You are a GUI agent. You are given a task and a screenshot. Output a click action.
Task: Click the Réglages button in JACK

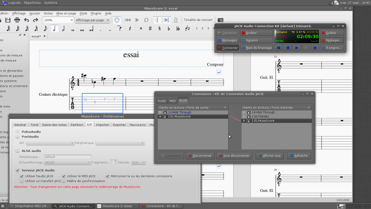pos(332,40)
